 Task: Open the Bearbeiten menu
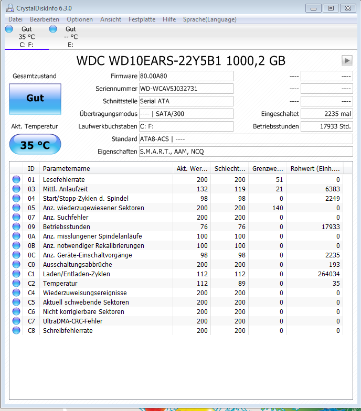pos(45,19)
